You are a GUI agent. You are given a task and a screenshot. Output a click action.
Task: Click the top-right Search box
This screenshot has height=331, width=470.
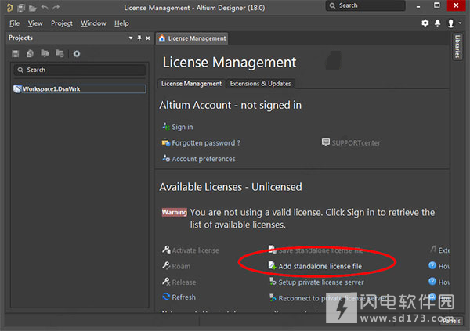(x=365, y=5)
